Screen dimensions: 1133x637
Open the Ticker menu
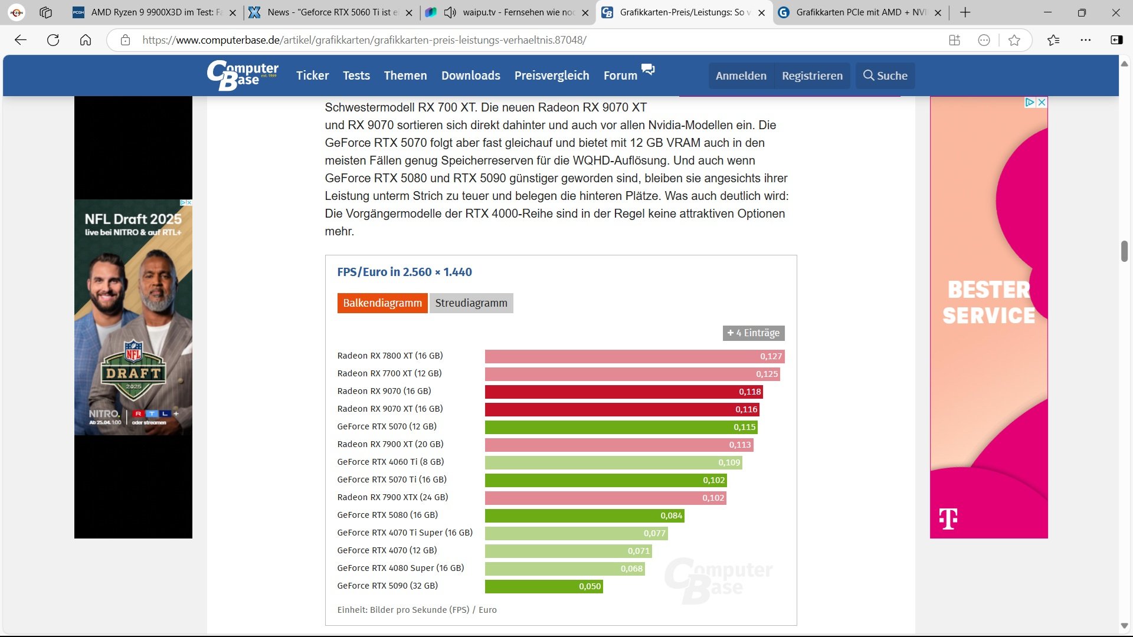(312, 75)
